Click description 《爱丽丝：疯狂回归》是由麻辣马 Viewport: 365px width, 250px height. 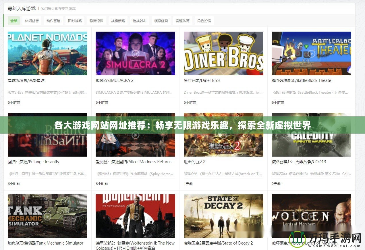tap(134, 174)
